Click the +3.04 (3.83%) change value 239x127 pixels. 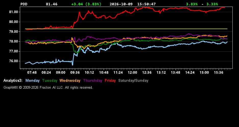click(86, 4)
